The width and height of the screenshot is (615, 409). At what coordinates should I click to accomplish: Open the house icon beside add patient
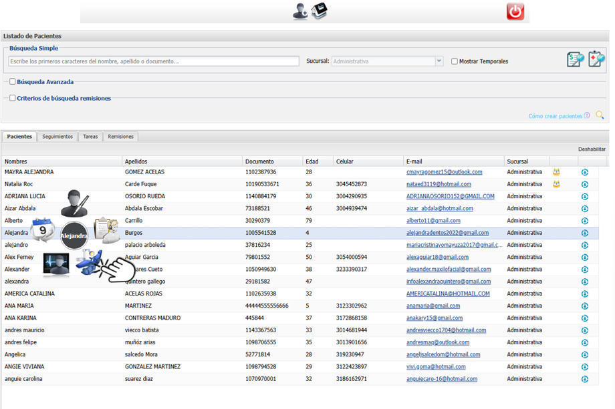click(x=320, y=11)
